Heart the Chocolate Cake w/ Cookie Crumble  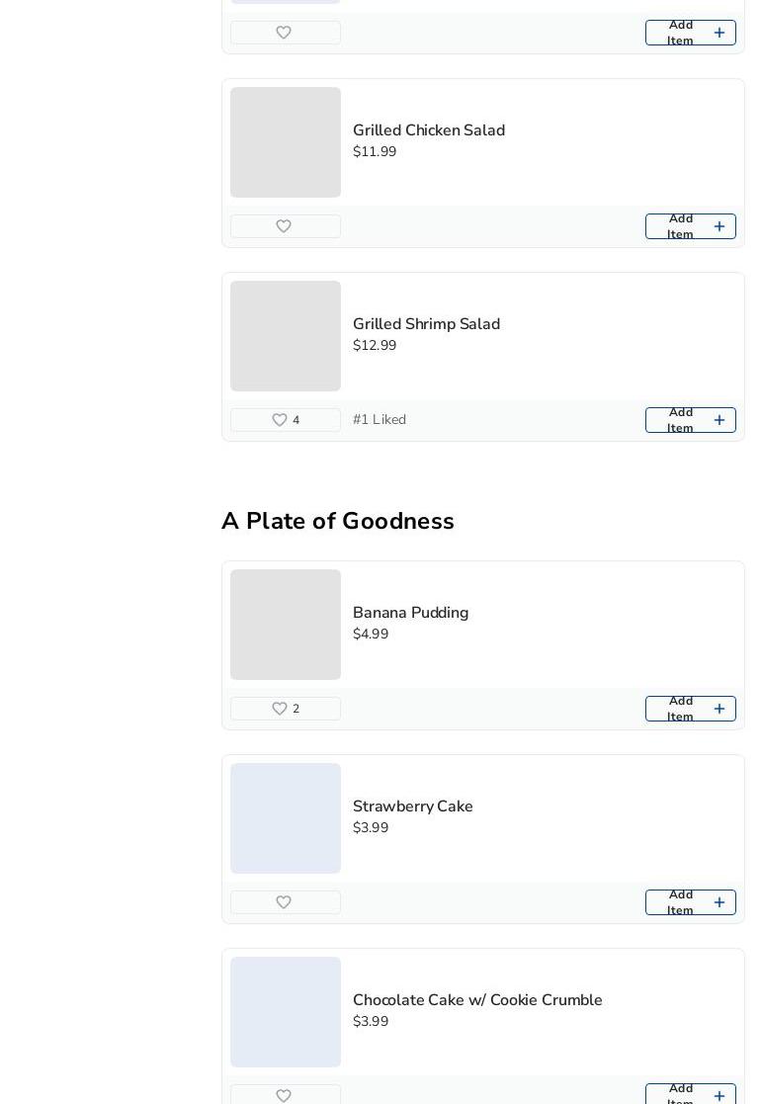coord(284,1095)
